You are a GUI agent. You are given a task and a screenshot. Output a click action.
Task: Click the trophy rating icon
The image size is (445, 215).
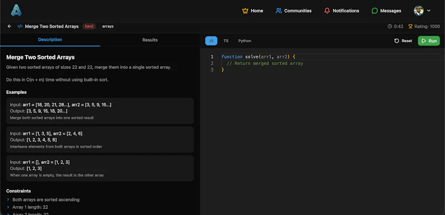411,26
